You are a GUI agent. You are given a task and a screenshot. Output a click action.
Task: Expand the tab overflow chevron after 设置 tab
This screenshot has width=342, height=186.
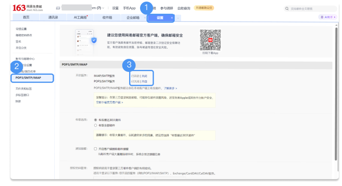178,18
